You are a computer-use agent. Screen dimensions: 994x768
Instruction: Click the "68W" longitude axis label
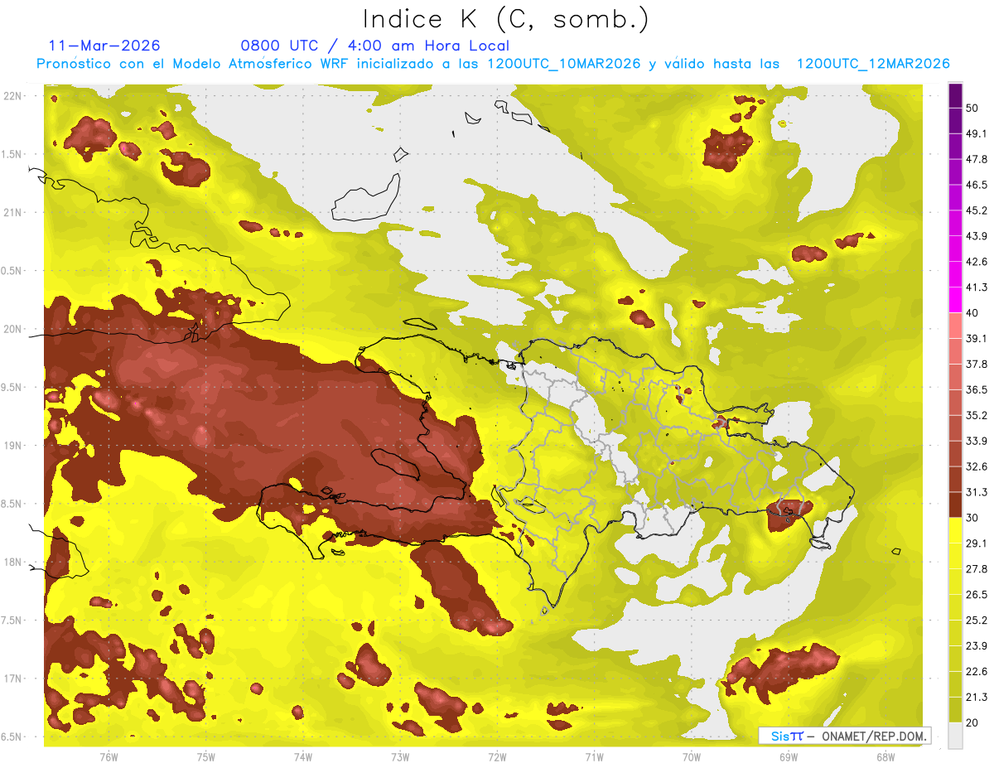click(885, 758)
